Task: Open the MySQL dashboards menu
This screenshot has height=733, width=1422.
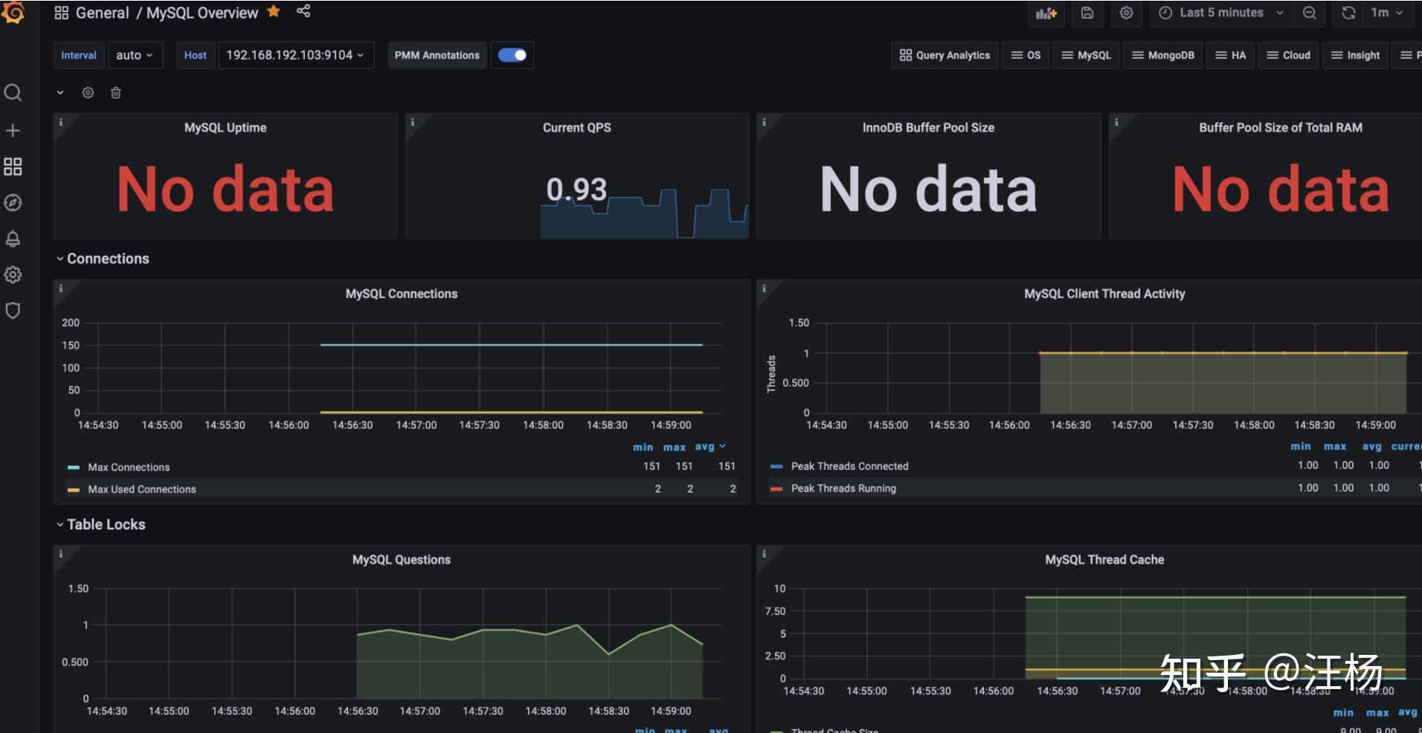Action: pos(1086,55)
